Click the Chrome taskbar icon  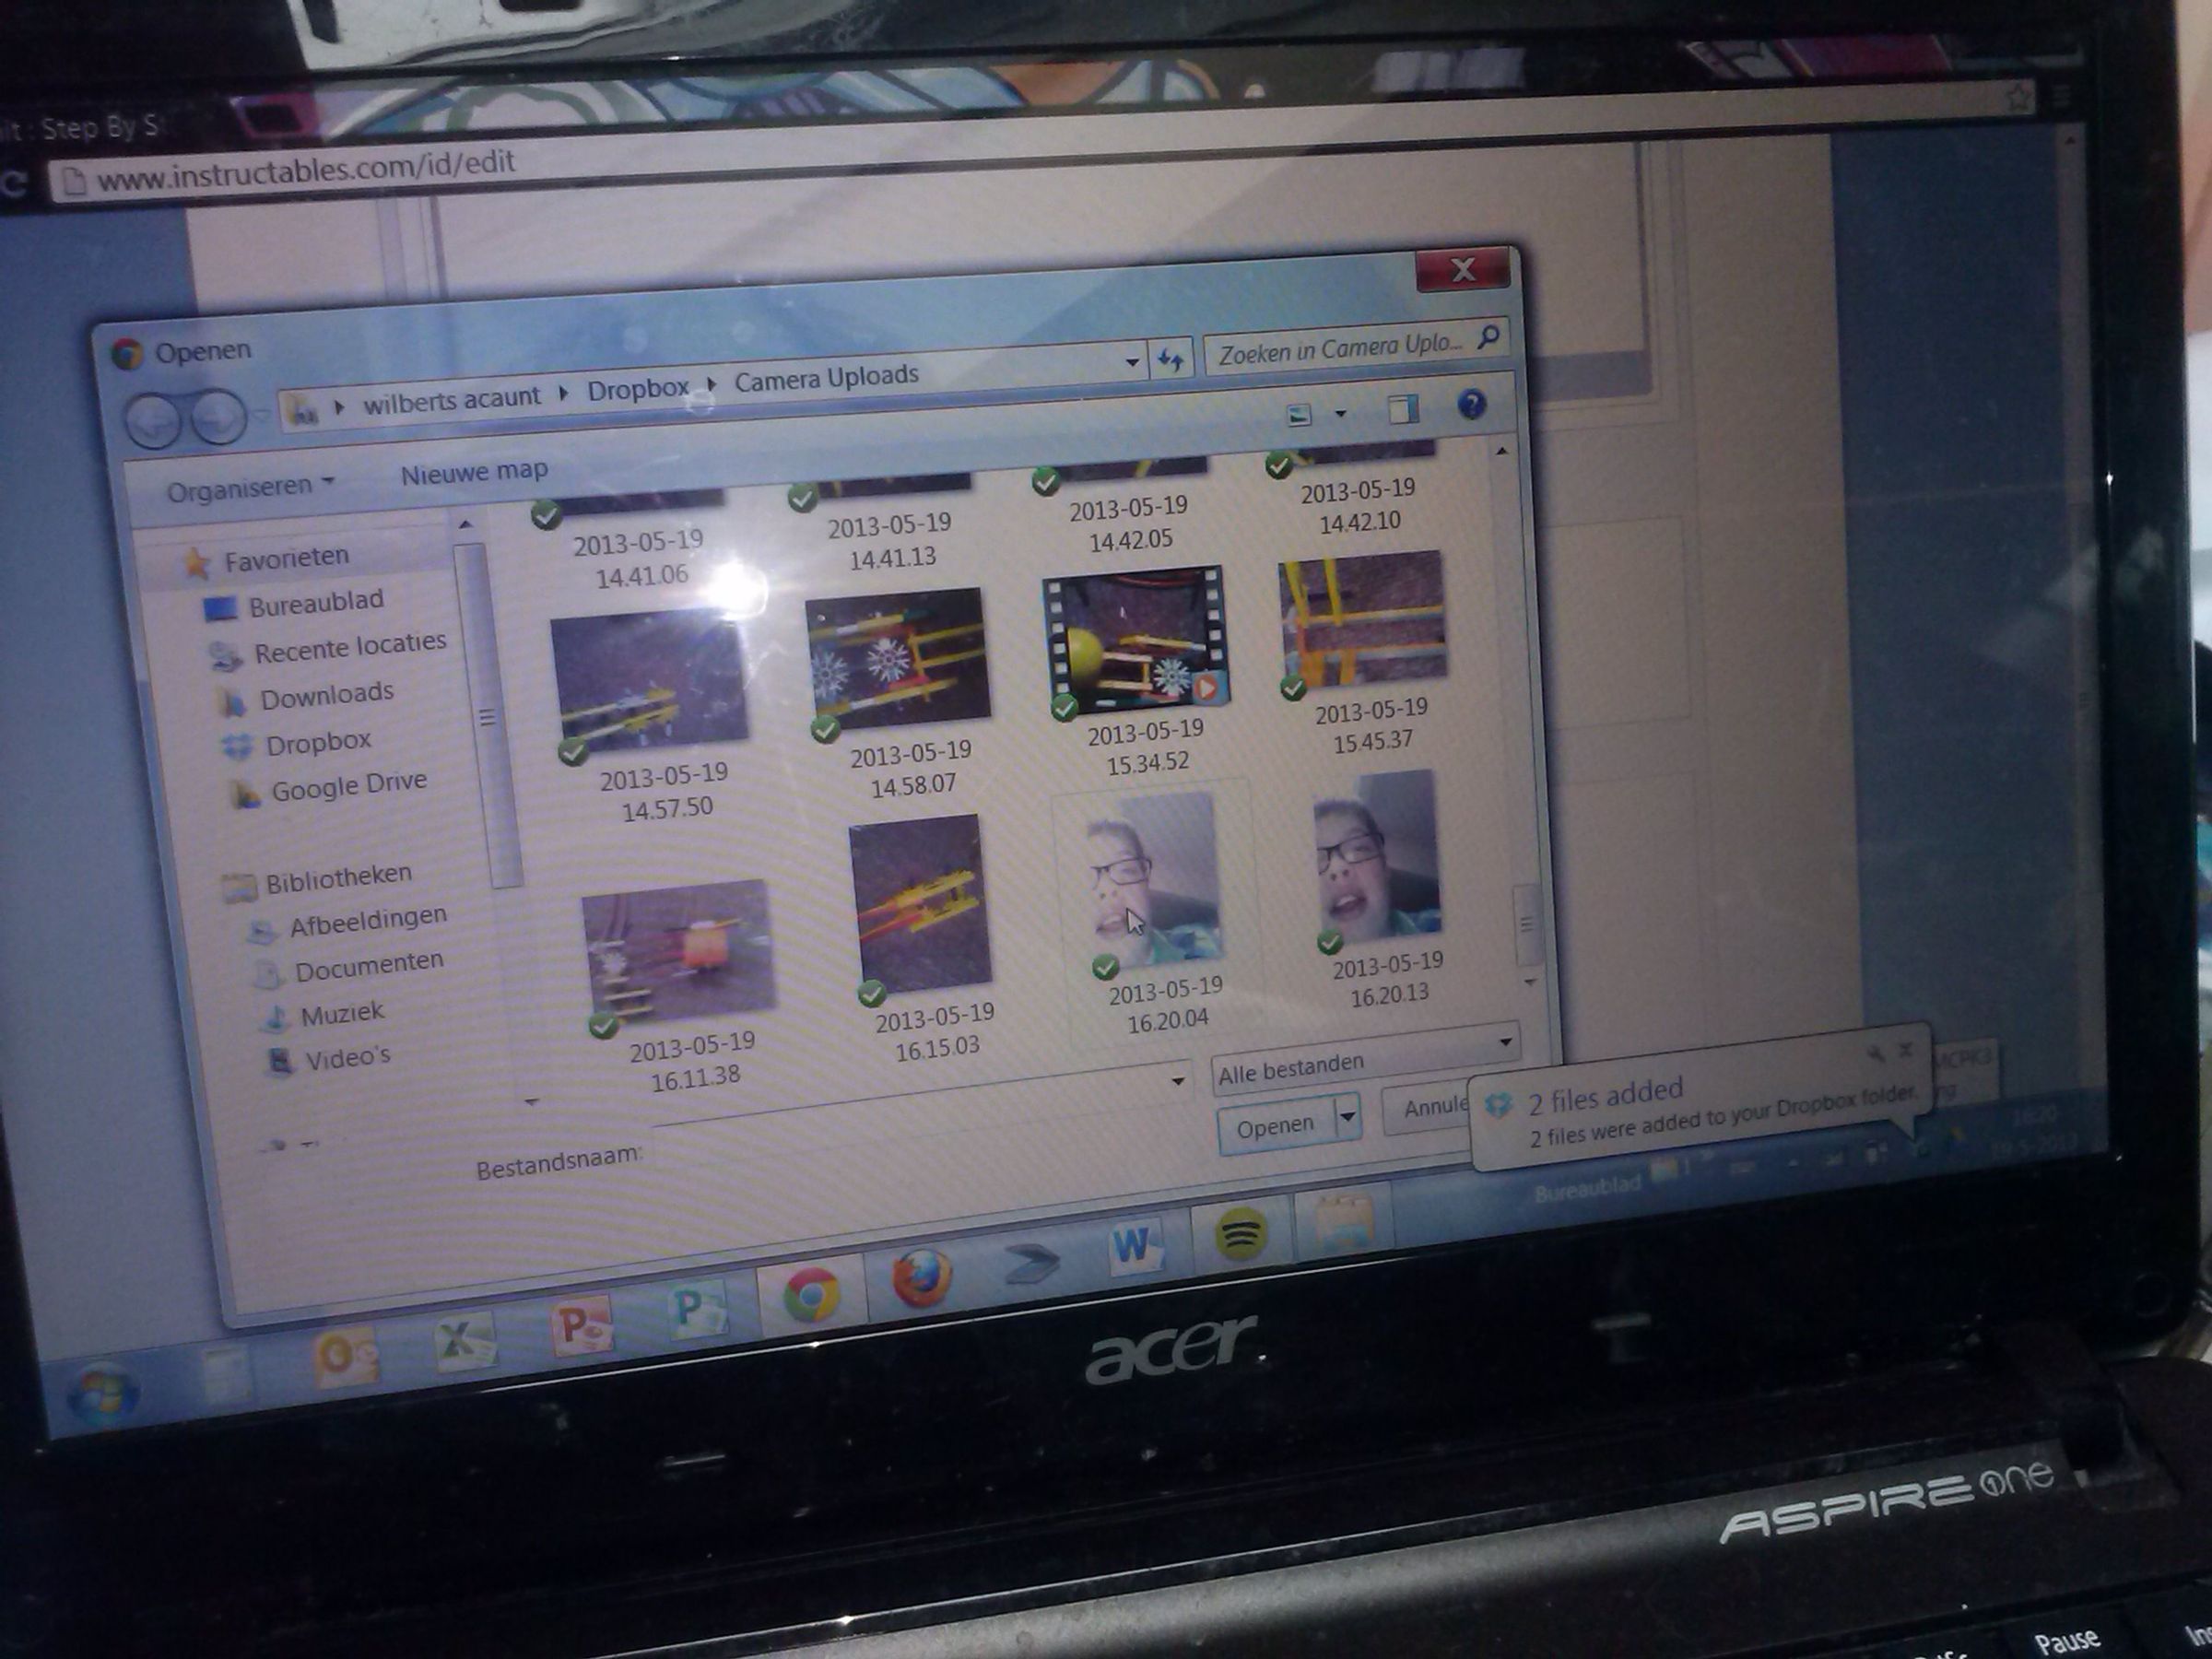pyautogui.click(x=811, y=1295)
